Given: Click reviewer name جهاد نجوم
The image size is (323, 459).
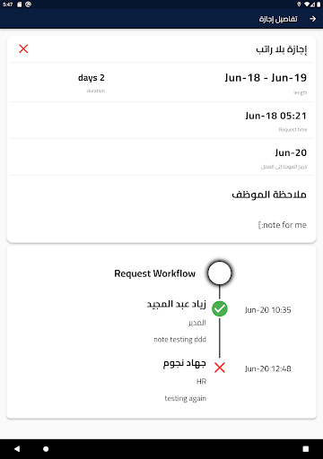Looking at the screenshot, I should (185, 363).
